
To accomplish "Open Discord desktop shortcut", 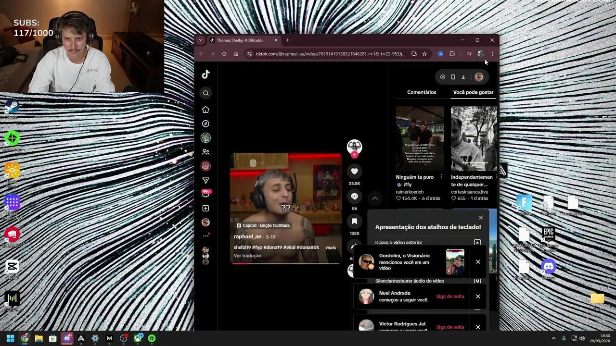I will (548, 269).
